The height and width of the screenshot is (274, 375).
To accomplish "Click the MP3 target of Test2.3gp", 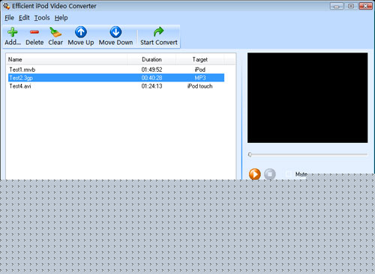I will [x=200, y=78].
